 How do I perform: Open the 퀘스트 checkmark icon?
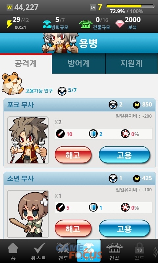point(39,248)
